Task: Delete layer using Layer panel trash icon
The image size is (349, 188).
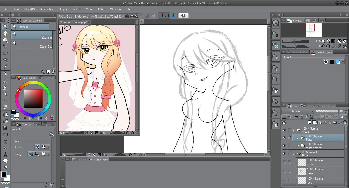Action: coord(345,122)
